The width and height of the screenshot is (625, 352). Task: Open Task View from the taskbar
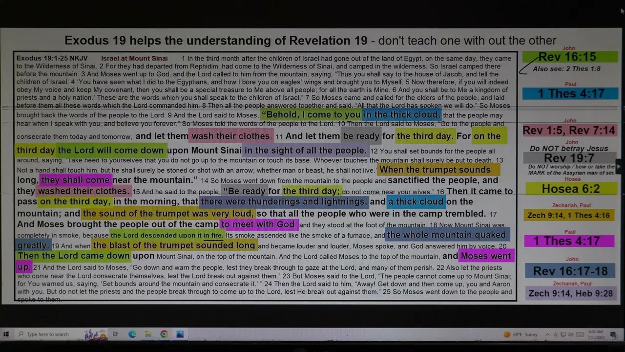click(116, 334)
